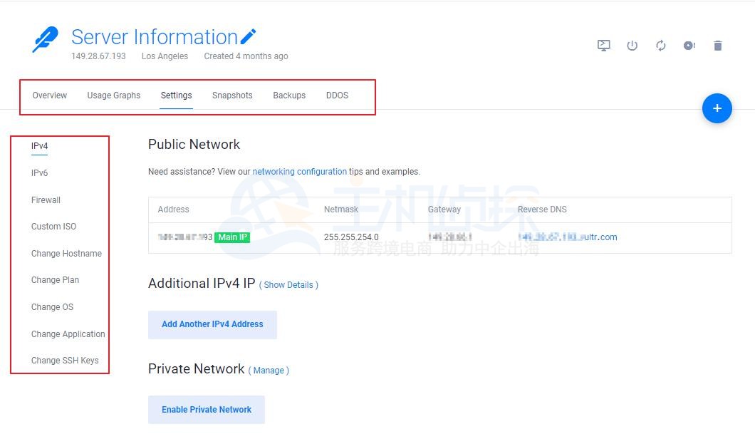Screen dimensions: 755x434
Task: Click the feather server logo icon
Action: tap(46, 40)
